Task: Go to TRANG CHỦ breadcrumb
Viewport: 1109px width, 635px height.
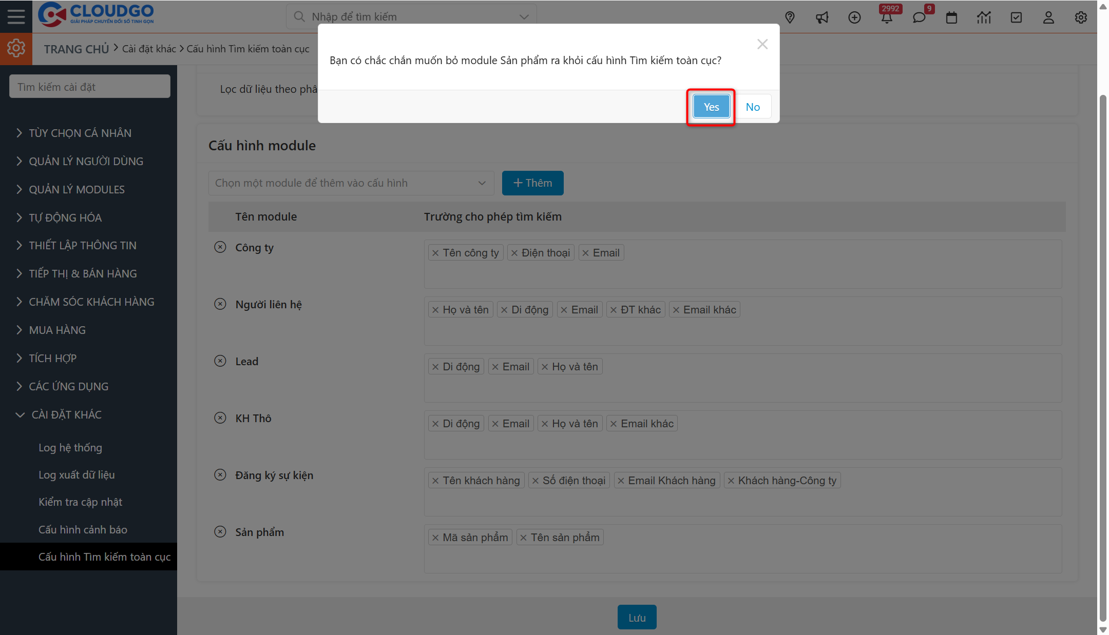Action: 76,48
